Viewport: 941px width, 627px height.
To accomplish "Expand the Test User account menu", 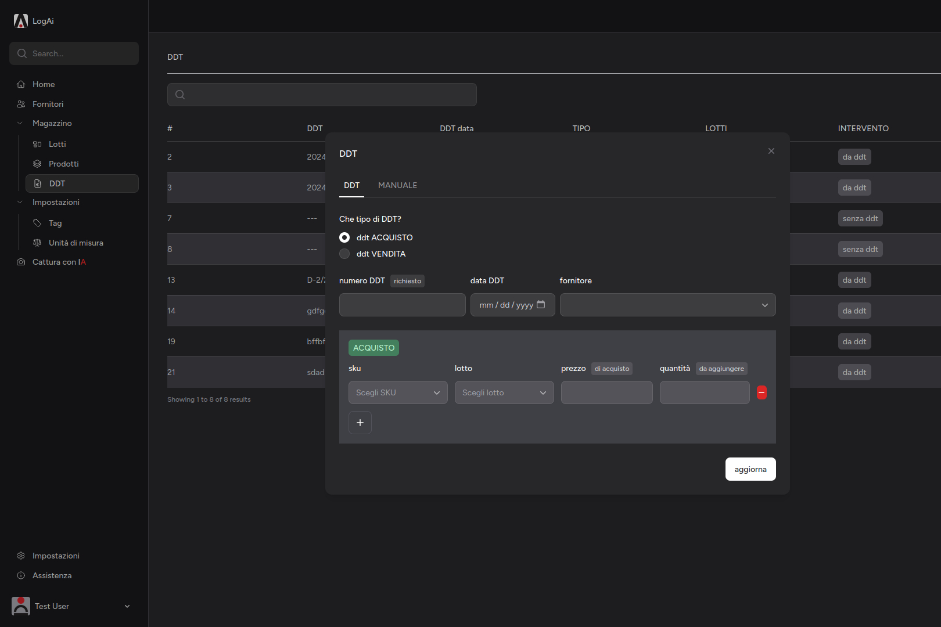I will tap(127, 606).
